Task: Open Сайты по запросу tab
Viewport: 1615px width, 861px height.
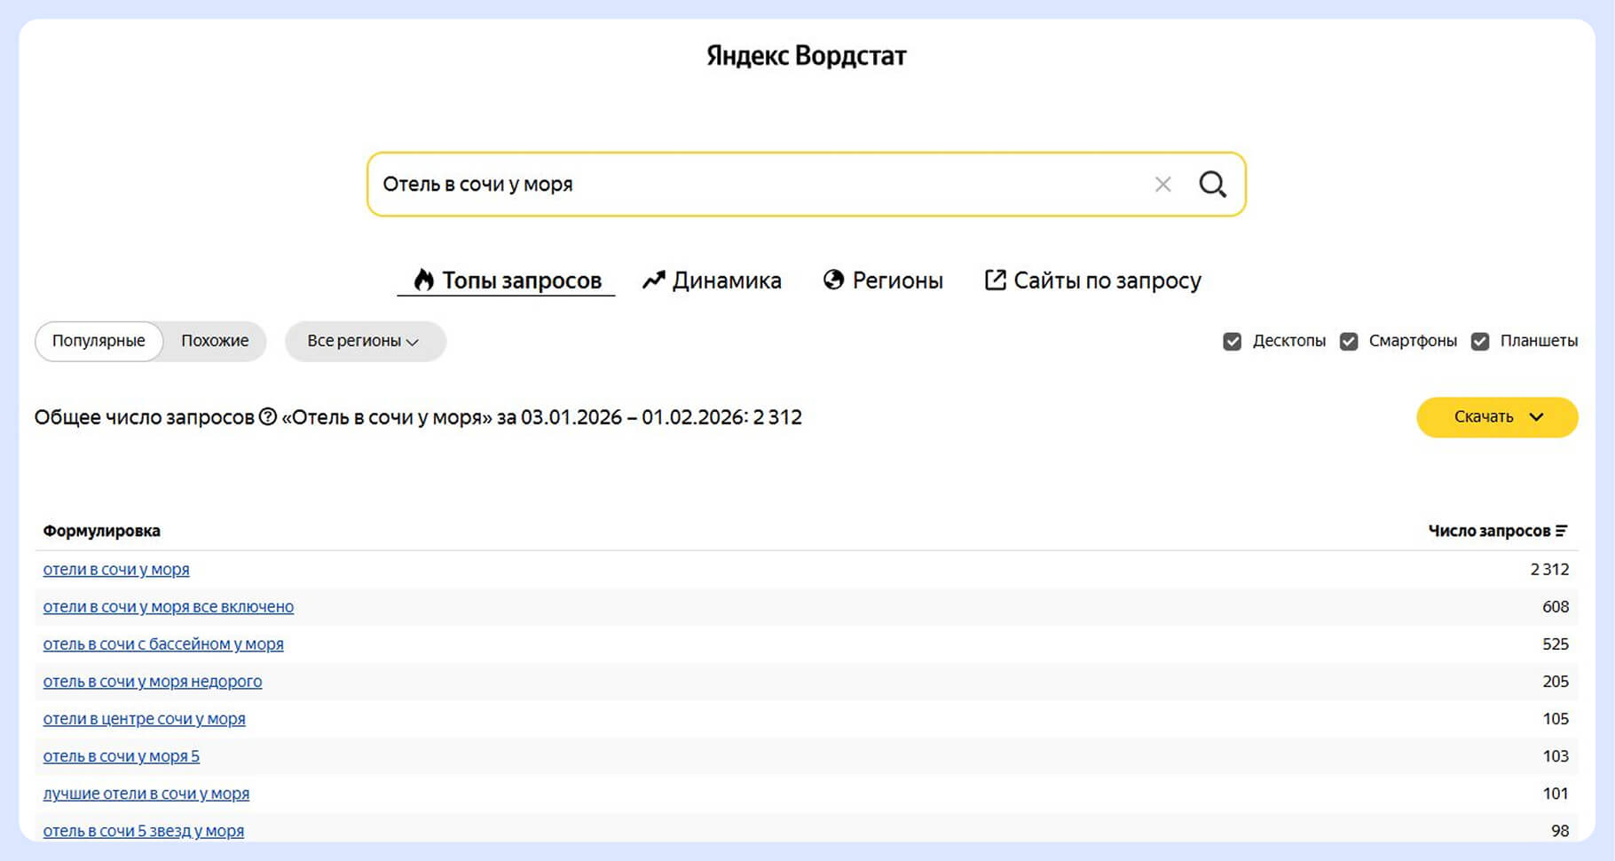Action: tap(1092, 280)
